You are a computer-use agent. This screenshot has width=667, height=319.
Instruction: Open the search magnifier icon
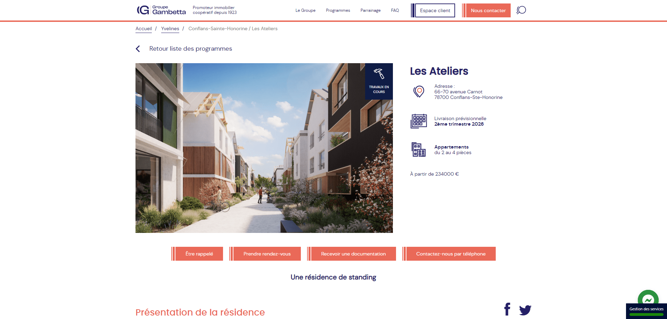click(x=521, y=10)
